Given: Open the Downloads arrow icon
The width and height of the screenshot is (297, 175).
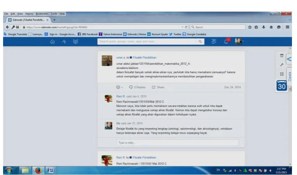Looking at the screenshot, I should [x=263, y=27].
